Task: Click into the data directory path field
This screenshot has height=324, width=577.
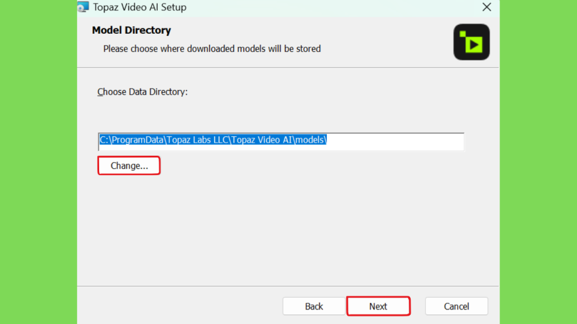Action: (x=281, y=142)
